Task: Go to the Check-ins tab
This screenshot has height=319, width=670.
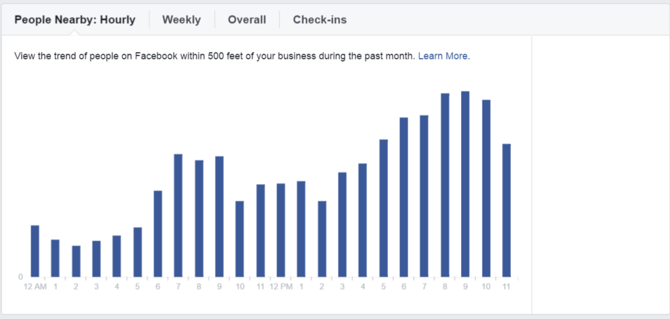Action: click(319, 19)
